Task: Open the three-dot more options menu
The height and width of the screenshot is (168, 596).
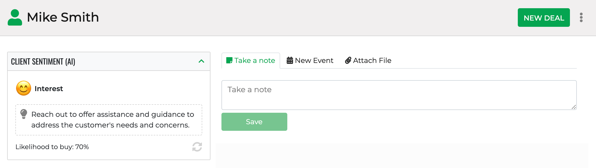Action: click(581, 18)
